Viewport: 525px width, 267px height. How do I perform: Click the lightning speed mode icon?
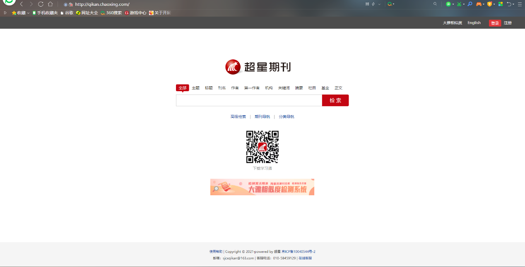pos(373,4)
